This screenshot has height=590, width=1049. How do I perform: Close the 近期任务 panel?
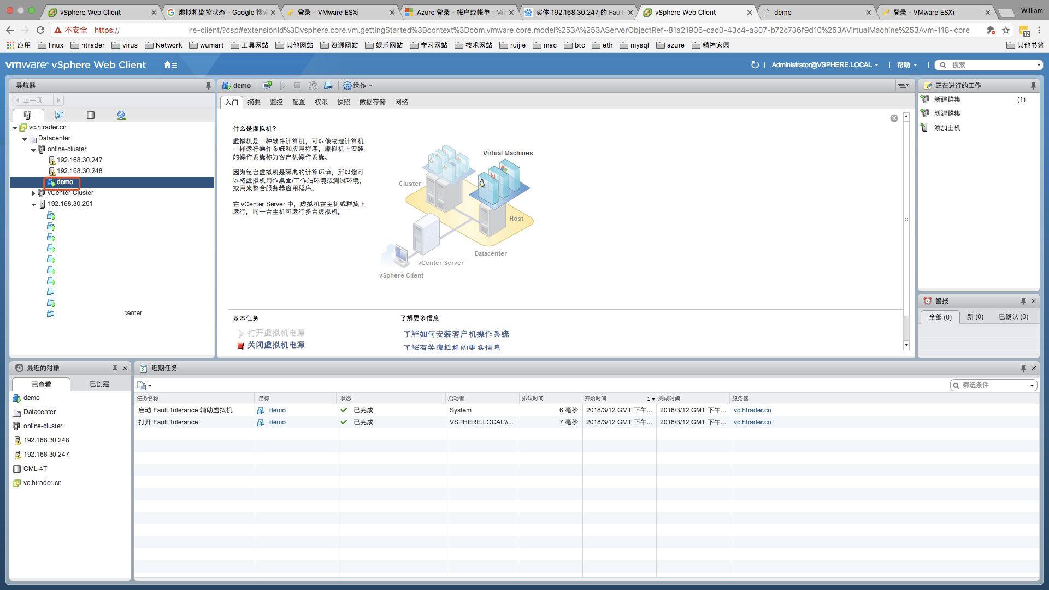point(1034,368)
